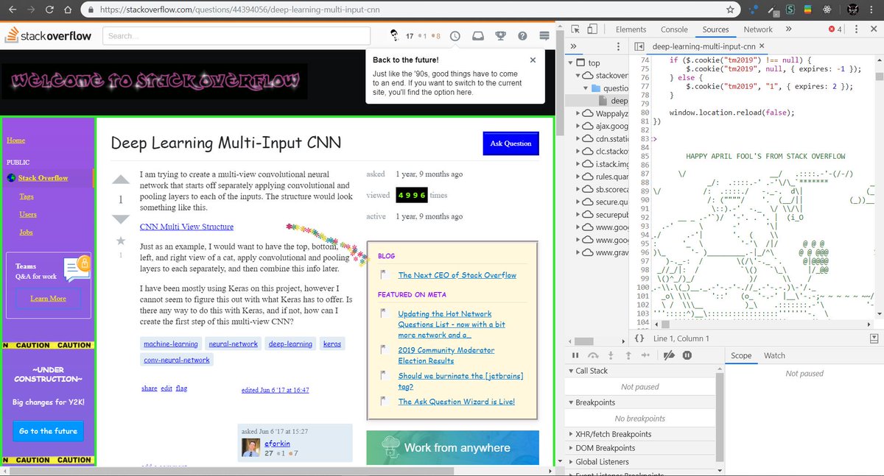The image size is (884, 476).
Task: Pretty print the source file
Action: coord(639,338)
